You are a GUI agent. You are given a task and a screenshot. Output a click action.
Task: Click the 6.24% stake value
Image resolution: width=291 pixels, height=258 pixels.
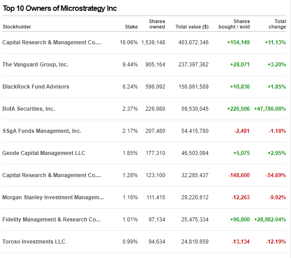[130, 87]
